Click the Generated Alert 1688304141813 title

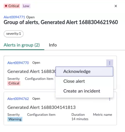click(42, 107)
